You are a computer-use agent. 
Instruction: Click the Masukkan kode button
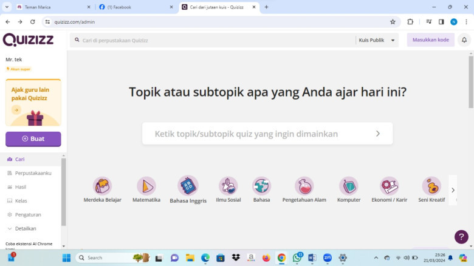430,39
